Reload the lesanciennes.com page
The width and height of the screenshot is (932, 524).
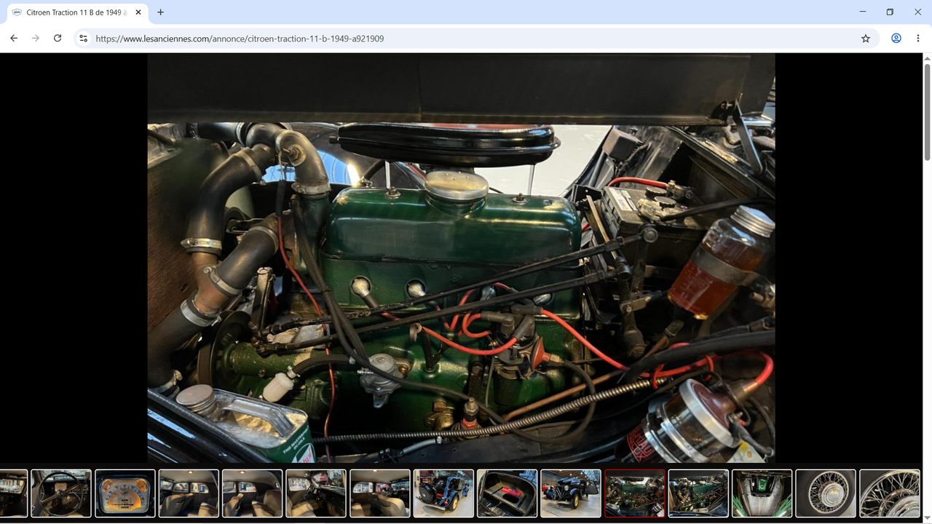pyautogui.click(x=58, y=38)
